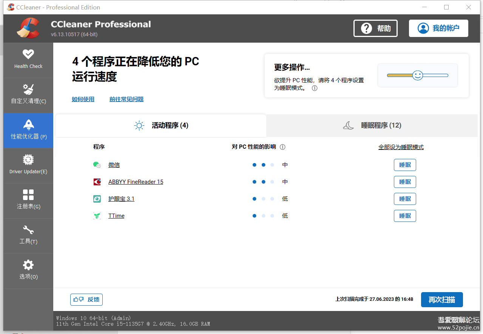Click the 再次扫描 button

[x=442, y=300]
